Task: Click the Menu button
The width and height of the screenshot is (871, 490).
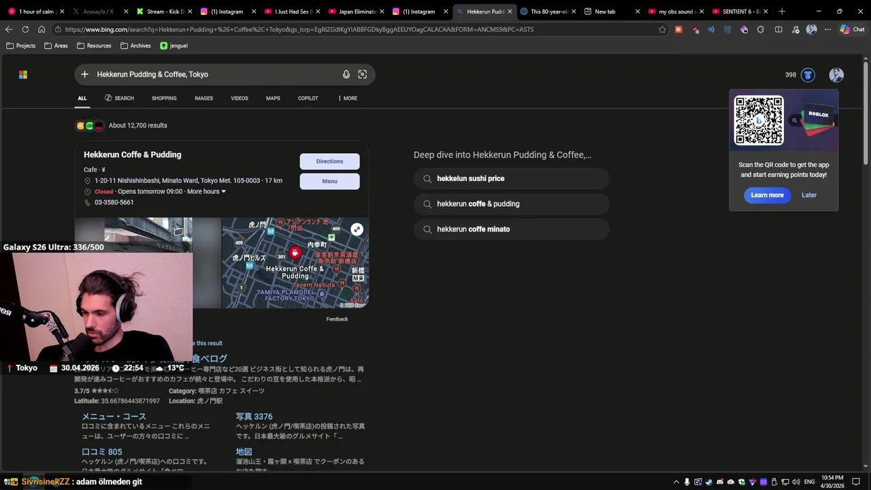Action: coord(329,181)
